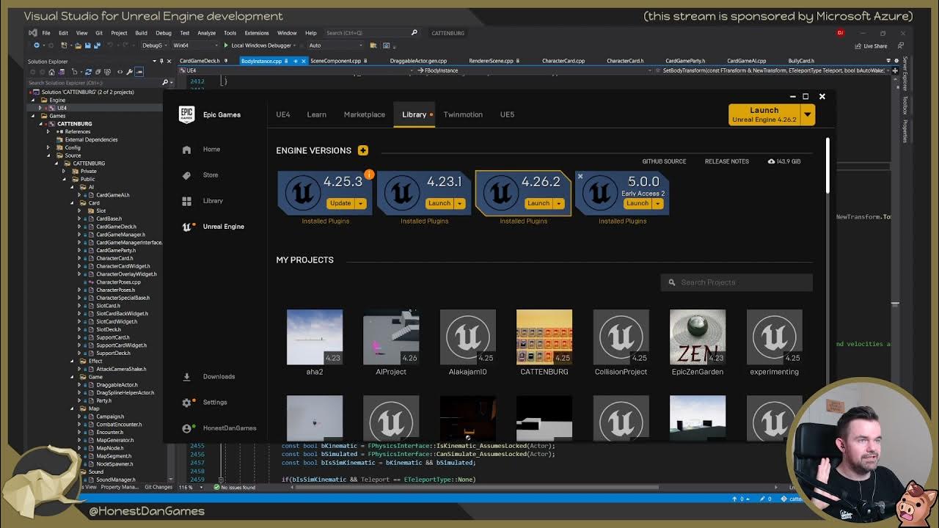Close the BodyInstance.cpp tab

click(x=304, y=61)
